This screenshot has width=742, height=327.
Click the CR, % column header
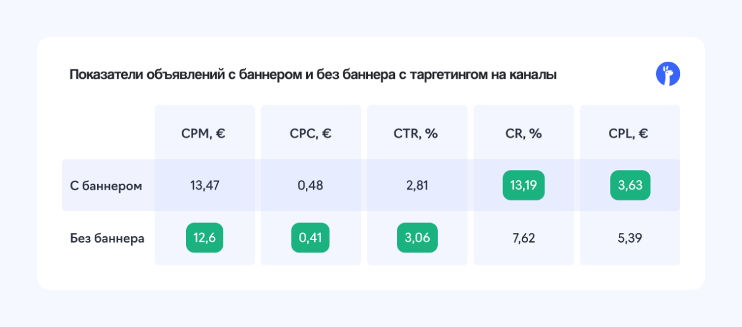523,134
